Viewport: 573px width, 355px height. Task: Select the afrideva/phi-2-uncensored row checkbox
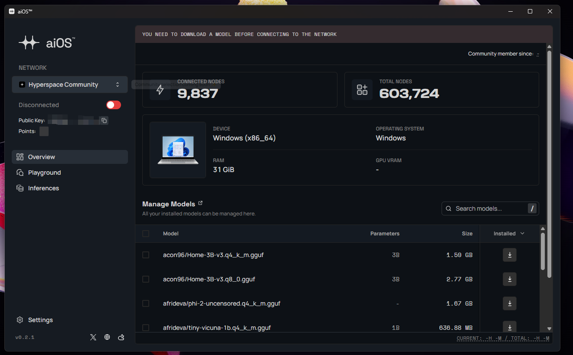(x=146, y=303)
